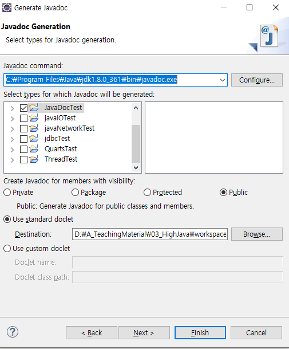Select the ThreadTest tree row
This screenshot has height=349, width=289.
click(x=61, y=159)
